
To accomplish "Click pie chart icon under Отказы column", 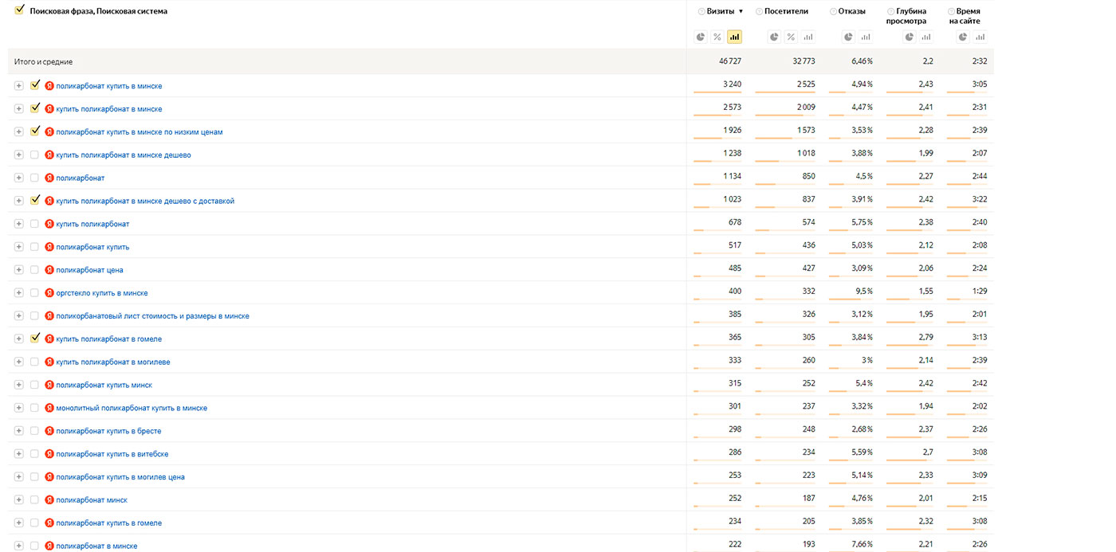I will pos(849,37).
